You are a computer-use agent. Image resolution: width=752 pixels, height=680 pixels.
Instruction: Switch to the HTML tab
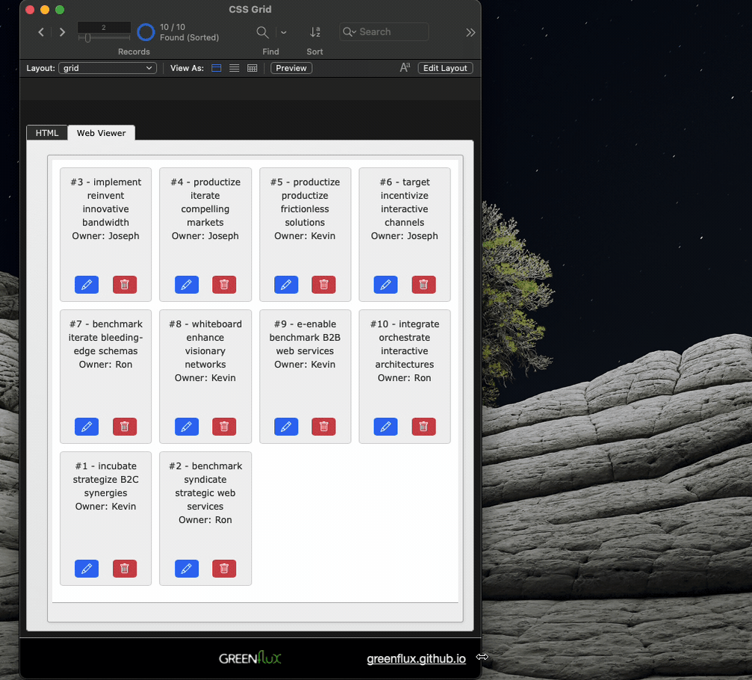pos(47,133)
